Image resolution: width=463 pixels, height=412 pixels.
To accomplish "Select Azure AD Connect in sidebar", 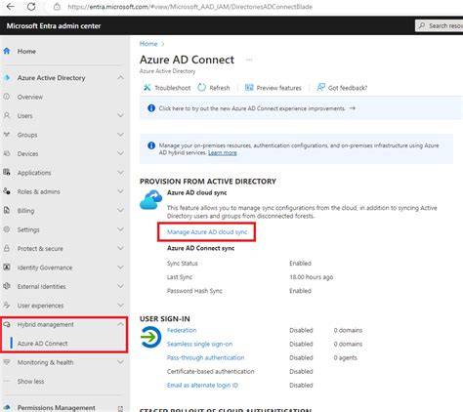I will (x=43, y=344).
